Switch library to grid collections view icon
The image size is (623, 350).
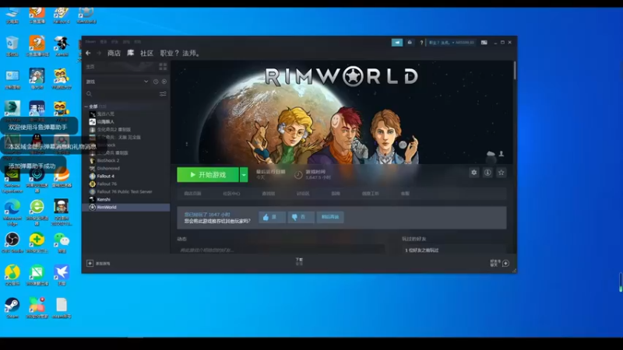163,66
